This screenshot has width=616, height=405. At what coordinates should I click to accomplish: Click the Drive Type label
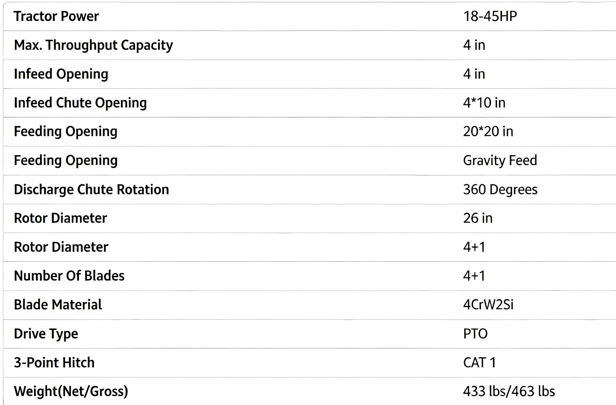[x=46, y=333]
